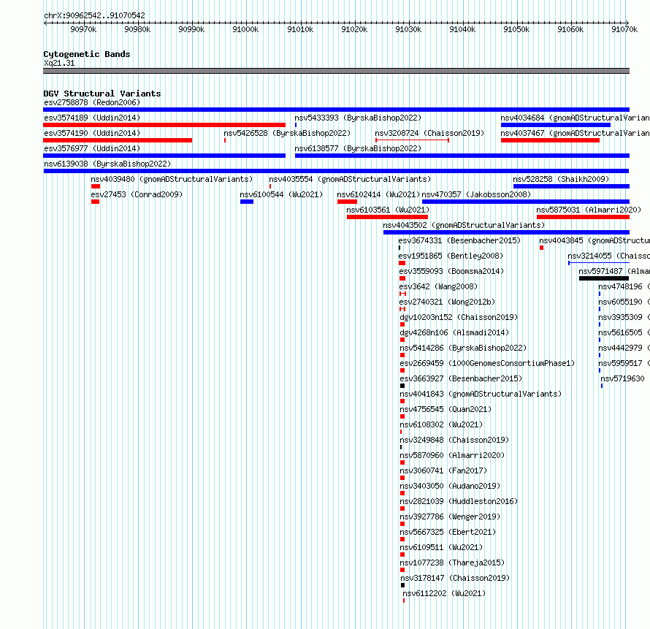Open nsv4043502 (gnomADStructuralVariants) variant
This screenshot has height=629, width=650.
tap(464, 225)
